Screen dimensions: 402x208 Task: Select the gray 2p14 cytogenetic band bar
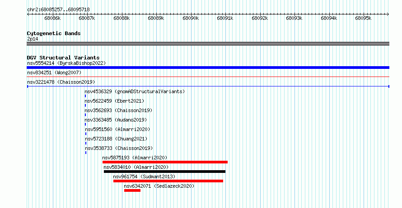(x=208, y=44)
